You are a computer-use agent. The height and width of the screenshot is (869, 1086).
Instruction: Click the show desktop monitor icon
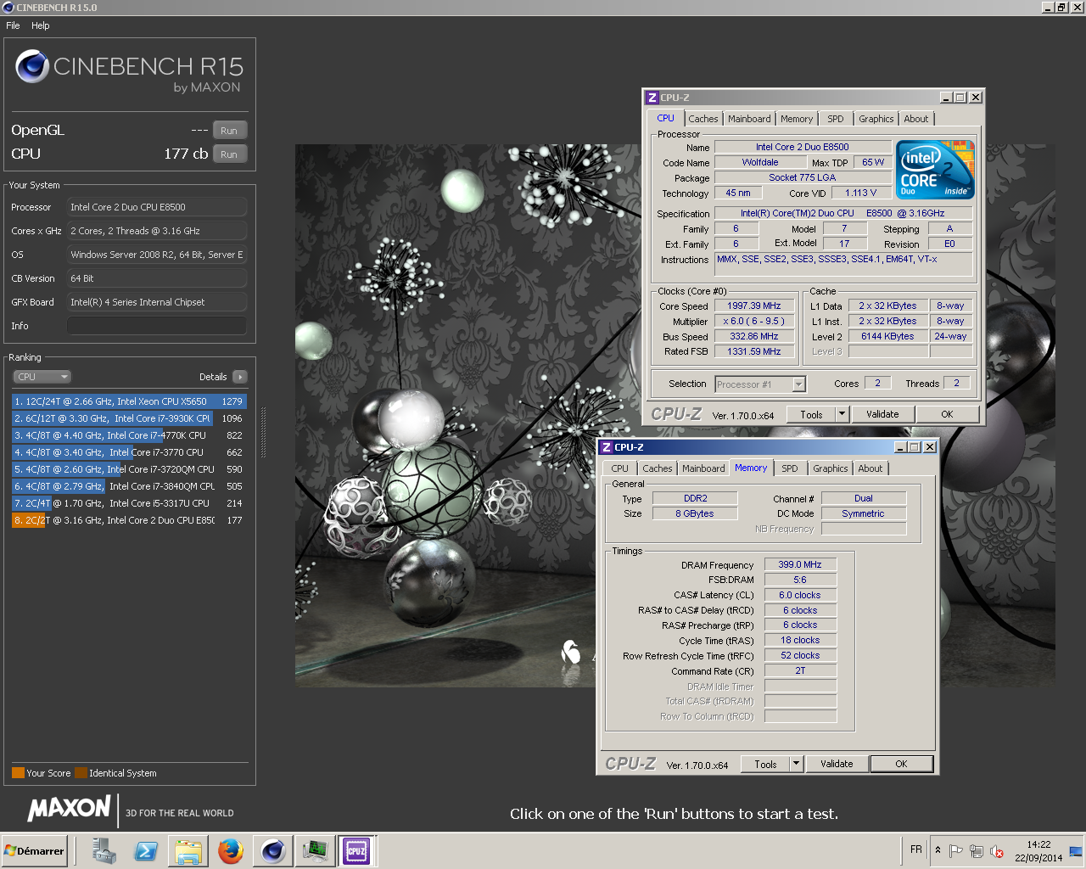1076,850
